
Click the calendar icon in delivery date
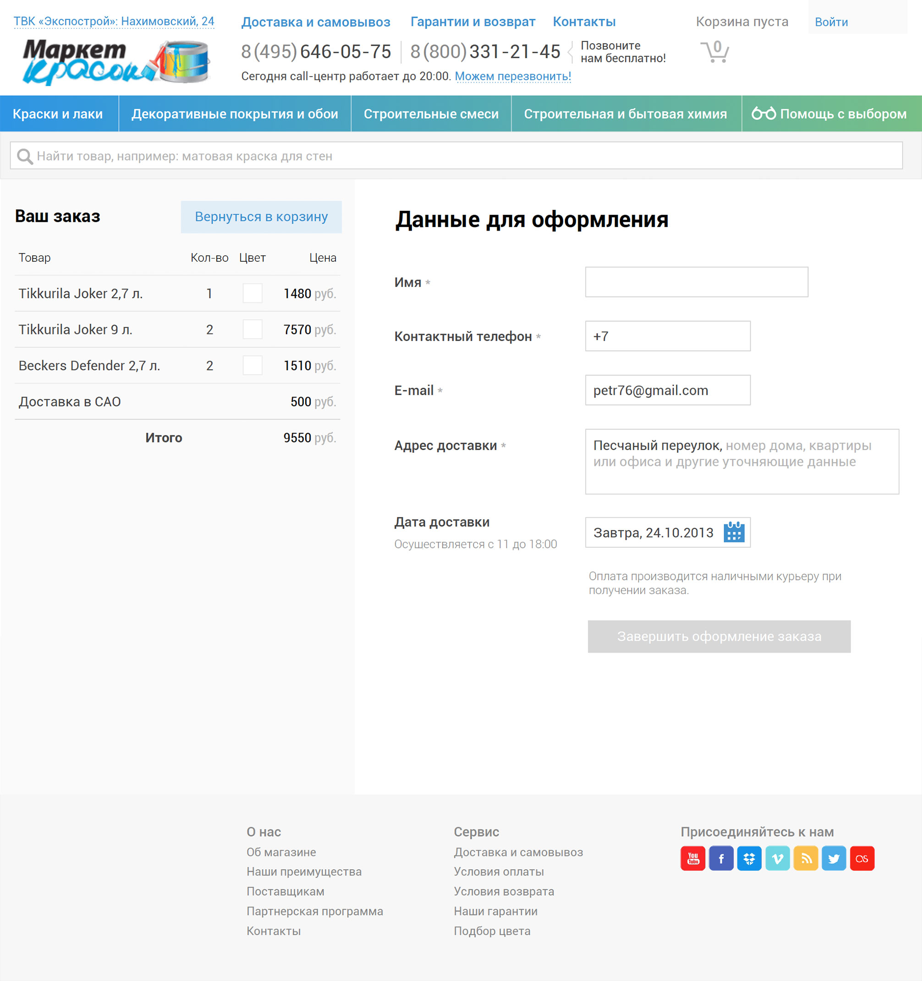734,532
